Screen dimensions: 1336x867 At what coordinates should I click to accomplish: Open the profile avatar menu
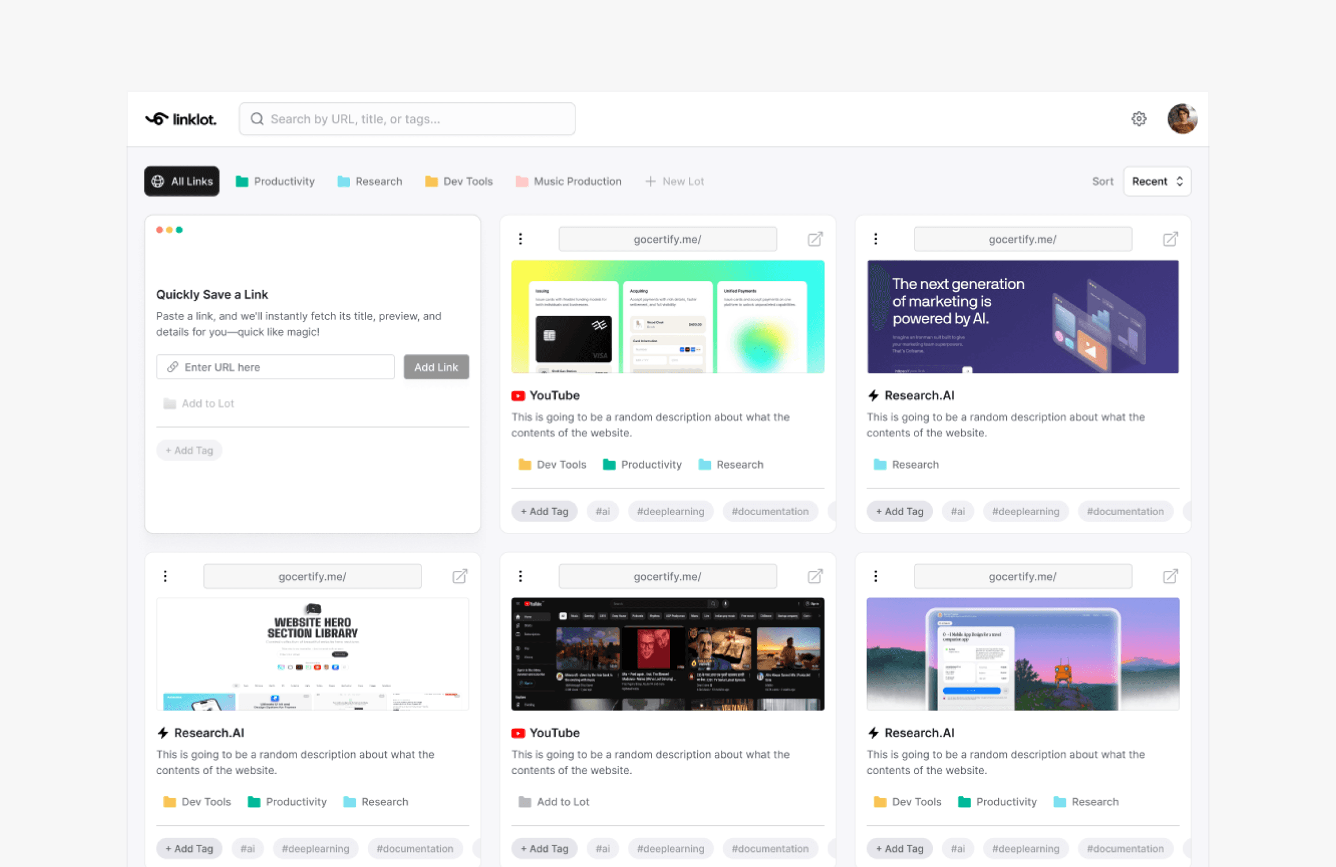(1182, 118)
